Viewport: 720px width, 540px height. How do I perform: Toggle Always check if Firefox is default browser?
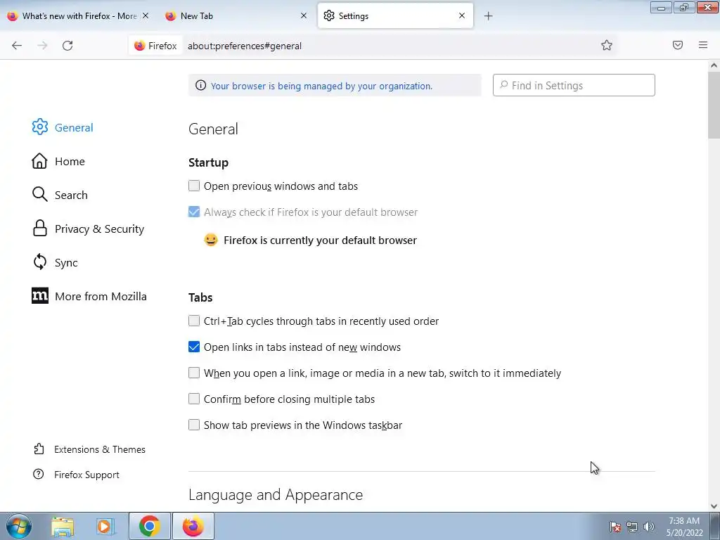pyautogui.click(x=194, y=212)
